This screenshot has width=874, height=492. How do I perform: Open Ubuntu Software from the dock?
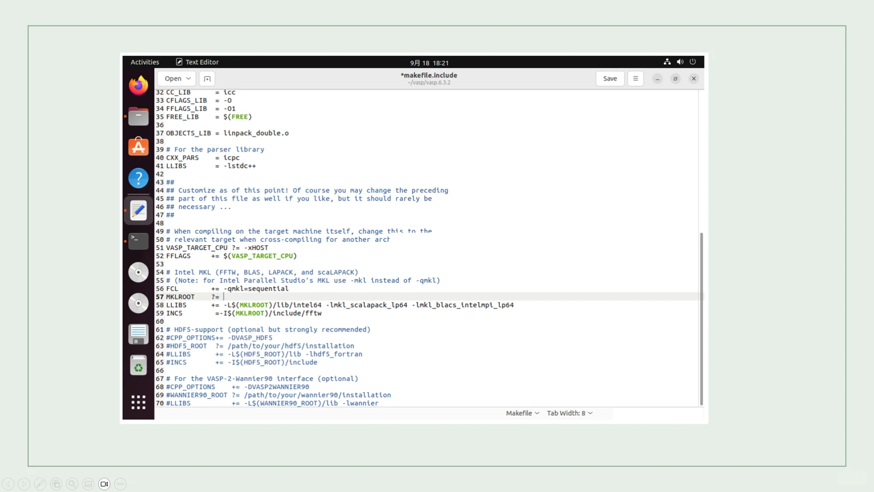pyautogui.click(x=138, y=147)
